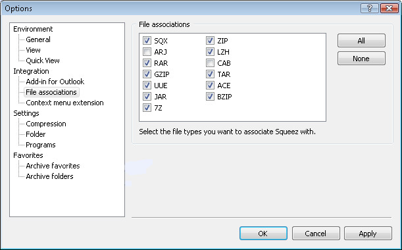
Task: Select Integration category in tree
Action: [x=32, y=71]
